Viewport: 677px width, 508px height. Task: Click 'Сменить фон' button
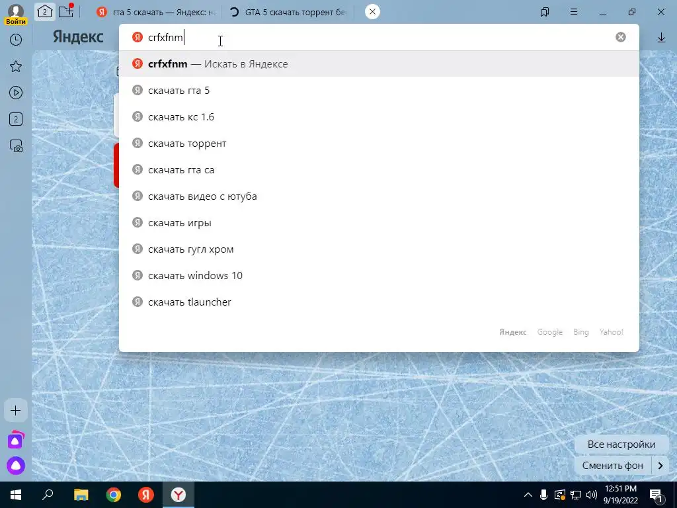coord(613,466)
